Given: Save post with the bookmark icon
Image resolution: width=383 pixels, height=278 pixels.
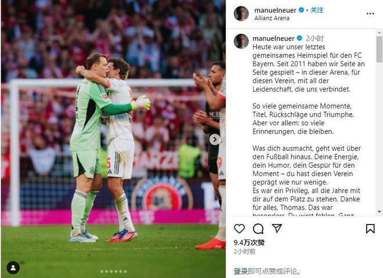Looking at the screenshot, I should [x=370, y=229].
